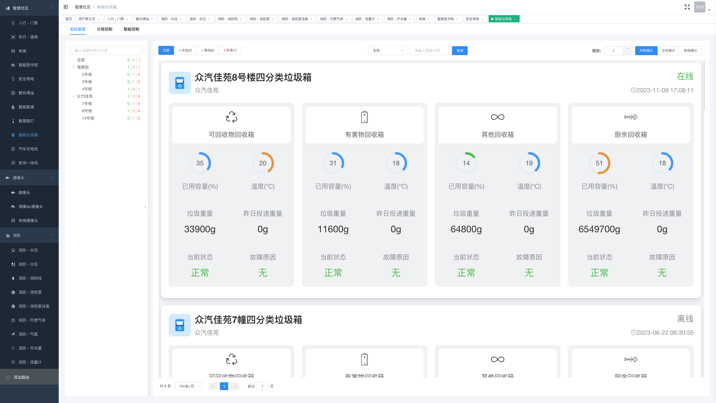Open the user avatar dropdown arrow

click(x=709, y=10)
